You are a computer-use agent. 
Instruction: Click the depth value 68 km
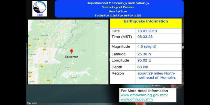point(143,67)
